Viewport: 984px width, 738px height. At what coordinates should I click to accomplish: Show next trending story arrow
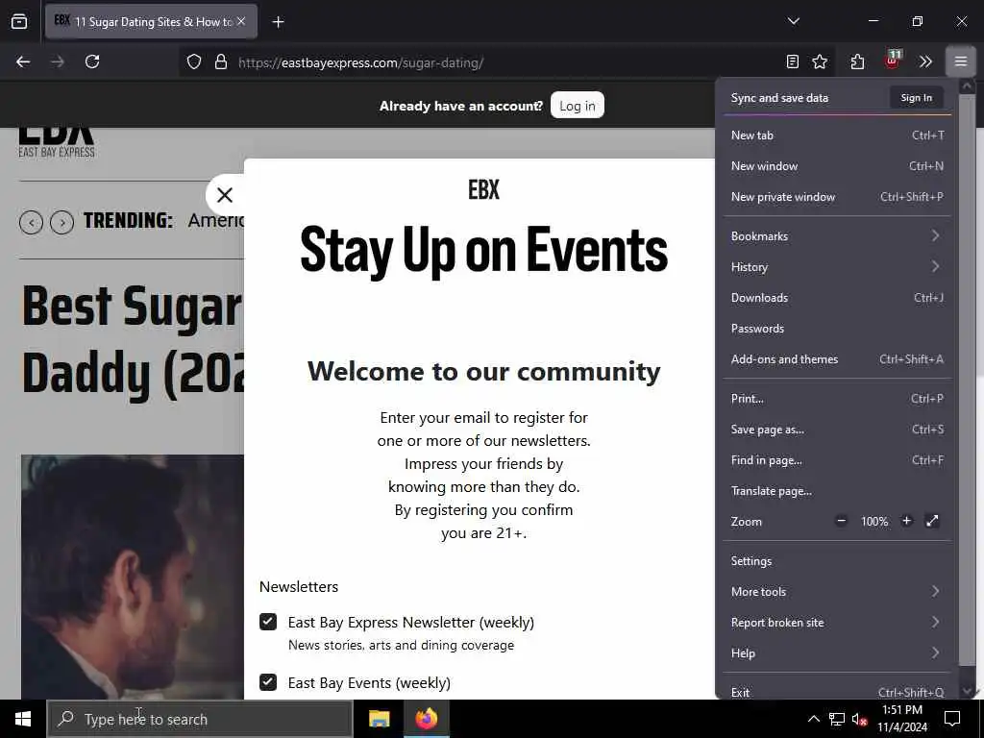pos(62,222)
